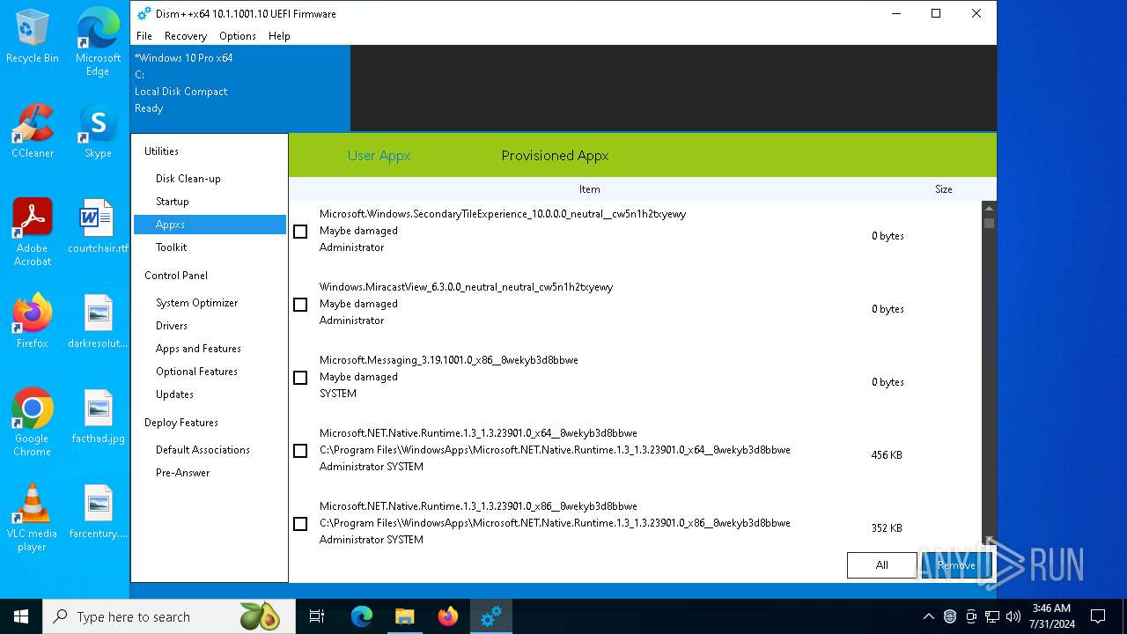This screenshot has width=1127, height=634.
Task: Open the Recovery menu
Action: [x=186, y=36]
